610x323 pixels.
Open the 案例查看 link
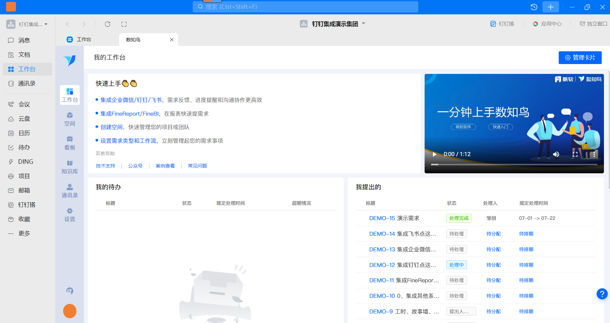click(165, 166)
